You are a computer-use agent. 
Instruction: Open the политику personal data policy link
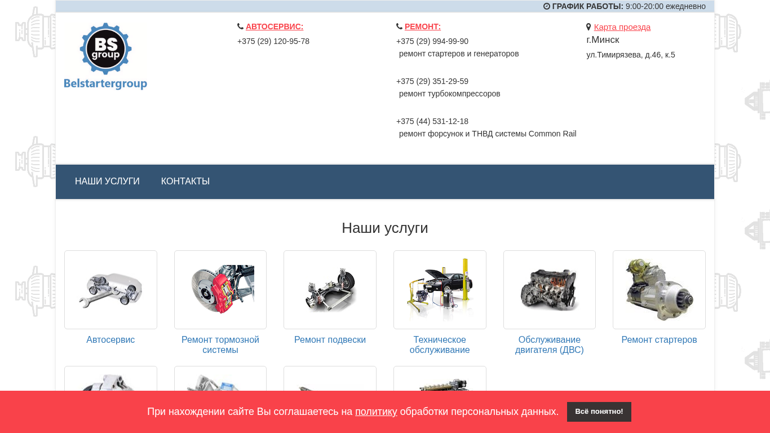click(376, 412)
